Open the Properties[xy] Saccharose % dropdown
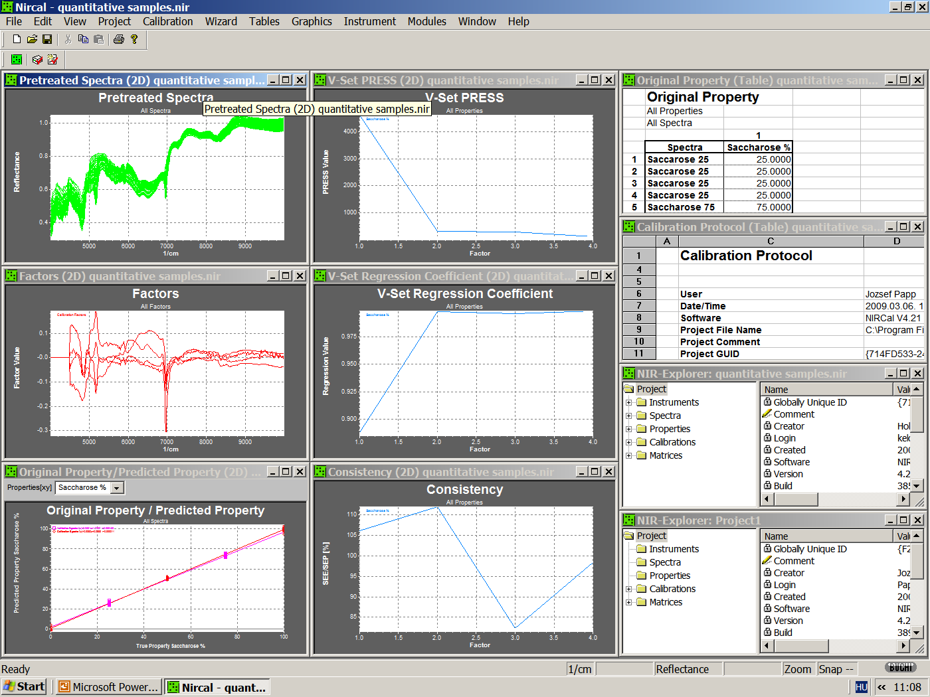This screenshot has width=930, height=697. point(117,488)
